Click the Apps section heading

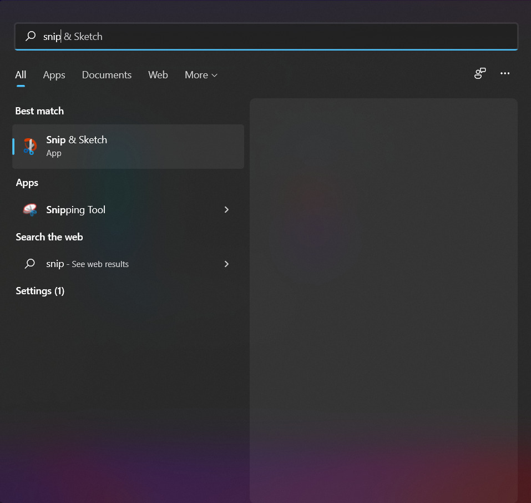[27, 183]
